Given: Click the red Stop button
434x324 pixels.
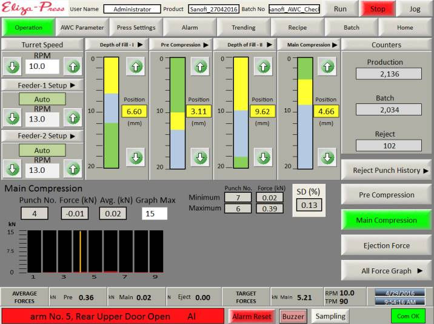Looking at the screenshot, I should [x=378, y=9].
